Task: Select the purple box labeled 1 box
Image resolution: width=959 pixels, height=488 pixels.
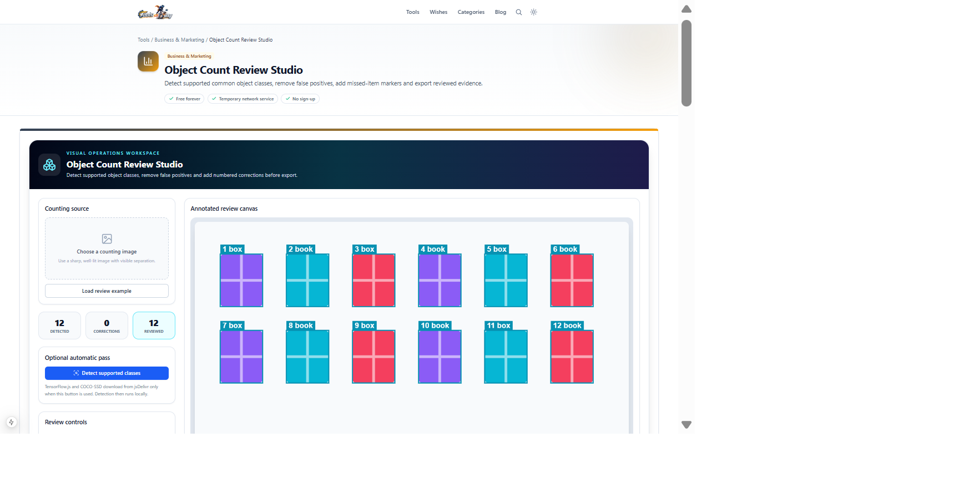Action: click(x=241, y=280)
